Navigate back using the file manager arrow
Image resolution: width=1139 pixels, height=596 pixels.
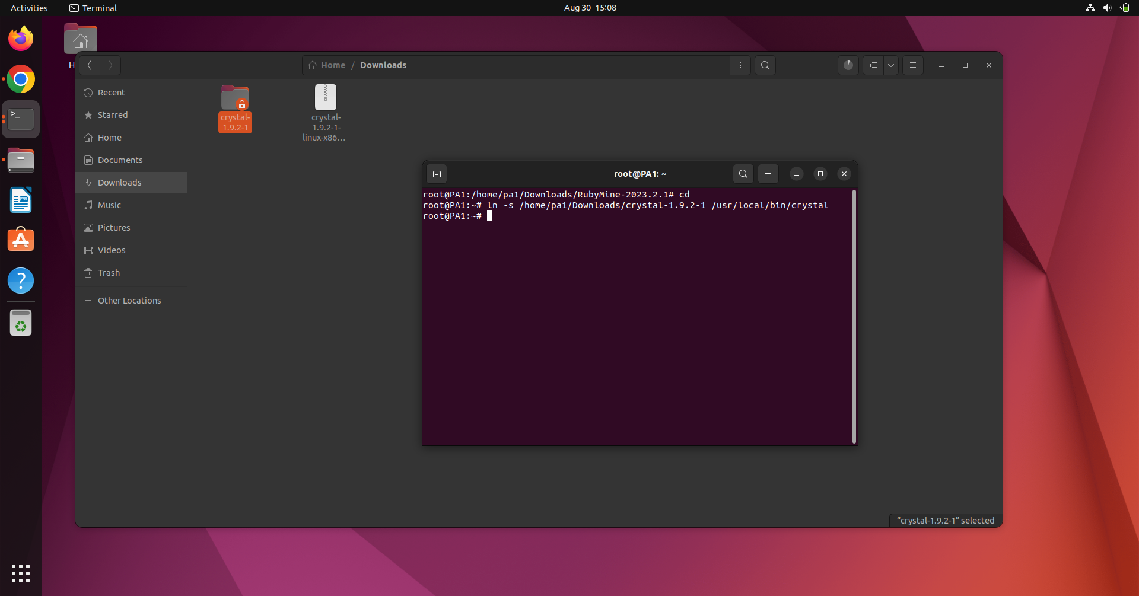(x=89, y=65)
